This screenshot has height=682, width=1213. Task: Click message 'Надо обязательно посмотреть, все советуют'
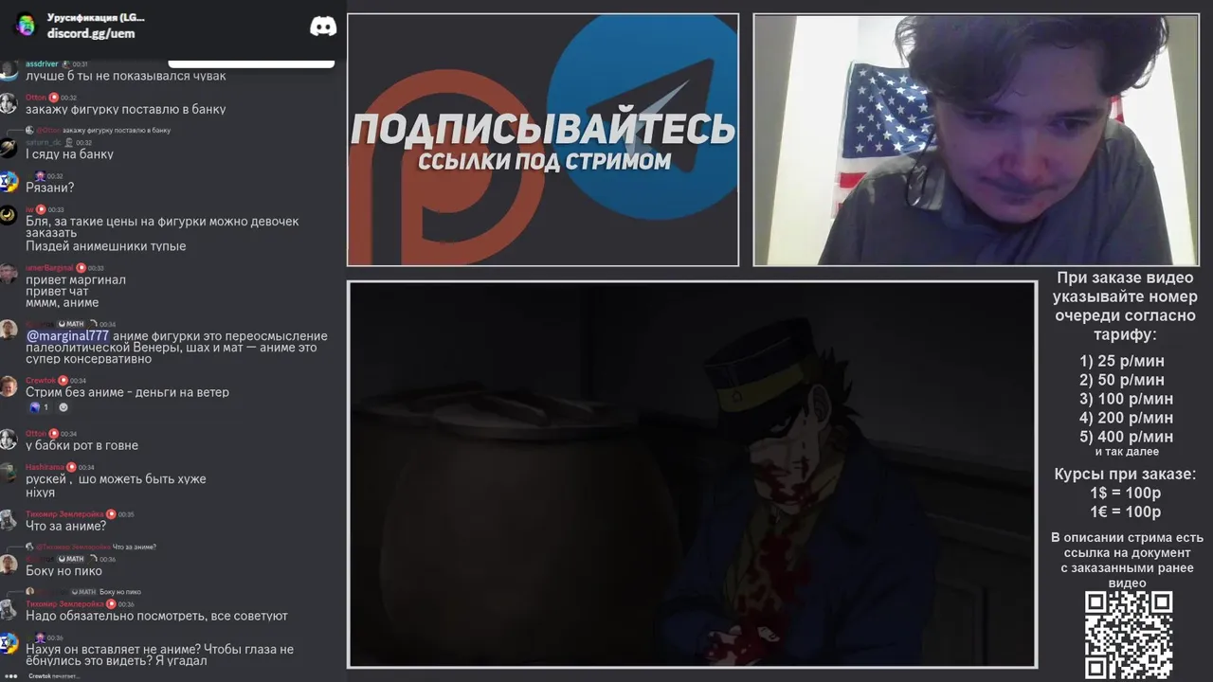pyautogui.click(x=156, y=617)
